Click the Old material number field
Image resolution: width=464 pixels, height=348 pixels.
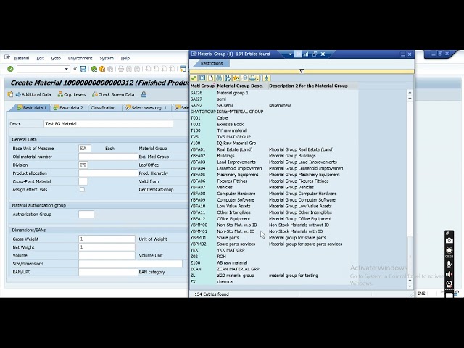(x=108, y=157)
